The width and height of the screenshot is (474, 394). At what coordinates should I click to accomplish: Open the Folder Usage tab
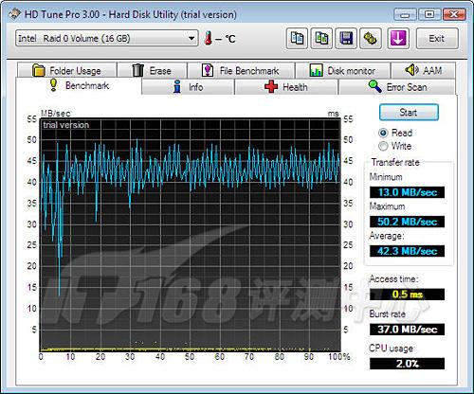click(67, 70)
